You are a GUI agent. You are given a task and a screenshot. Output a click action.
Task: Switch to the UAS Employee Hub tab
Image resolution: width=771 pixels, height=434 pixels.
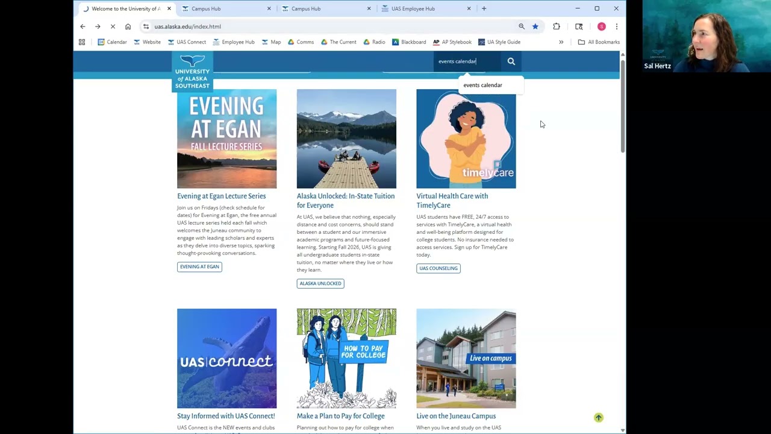pos(426,8)
